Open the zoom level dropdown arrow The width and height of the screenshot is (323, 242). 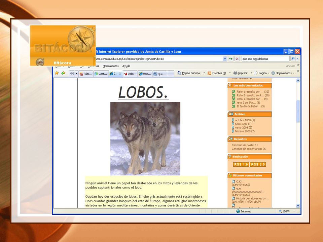[x=294, y=211]
